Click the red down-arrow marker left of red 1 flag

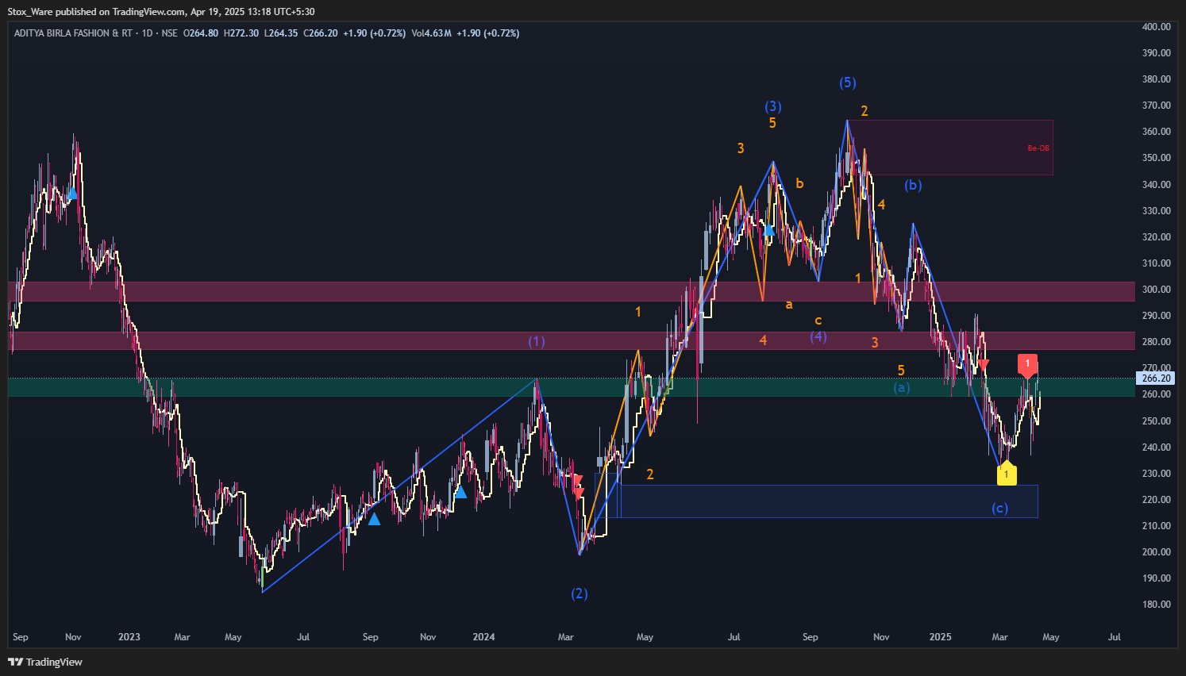[984, 364]
